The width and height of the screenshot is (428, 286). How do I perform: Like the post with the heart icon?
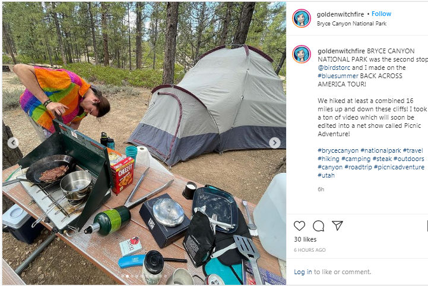click(299, 226)
